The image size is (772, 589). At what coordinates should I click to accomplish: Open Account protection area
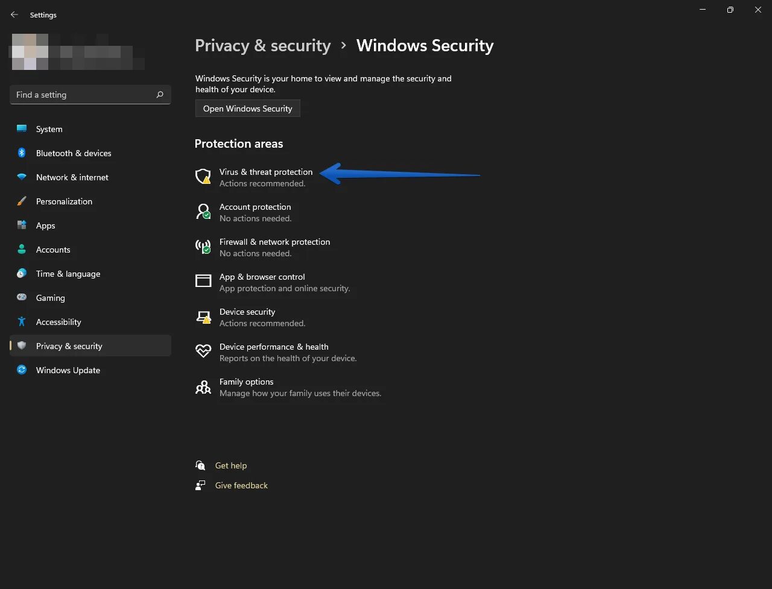pos(255,207)
